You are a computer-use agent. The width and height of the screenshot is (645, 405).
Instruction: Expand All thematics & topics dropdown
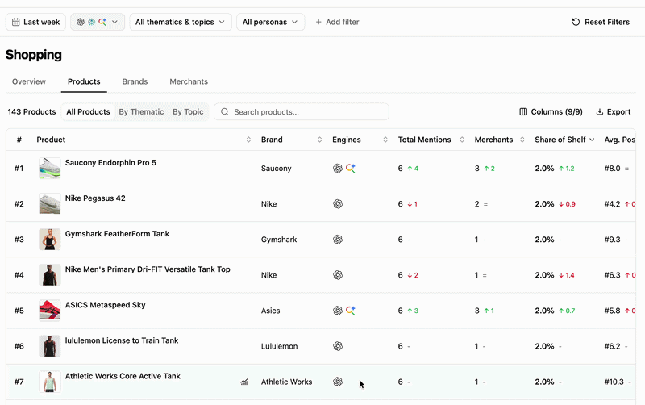[181, 22]
